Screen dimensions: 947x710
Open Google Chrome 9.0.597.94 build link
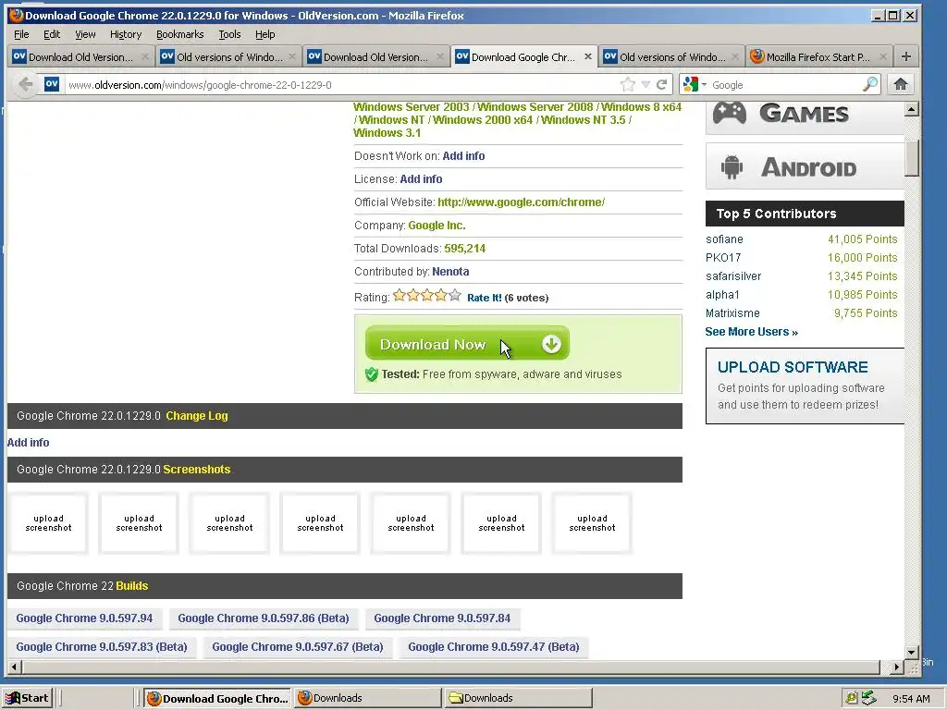(x=84, y=618)
